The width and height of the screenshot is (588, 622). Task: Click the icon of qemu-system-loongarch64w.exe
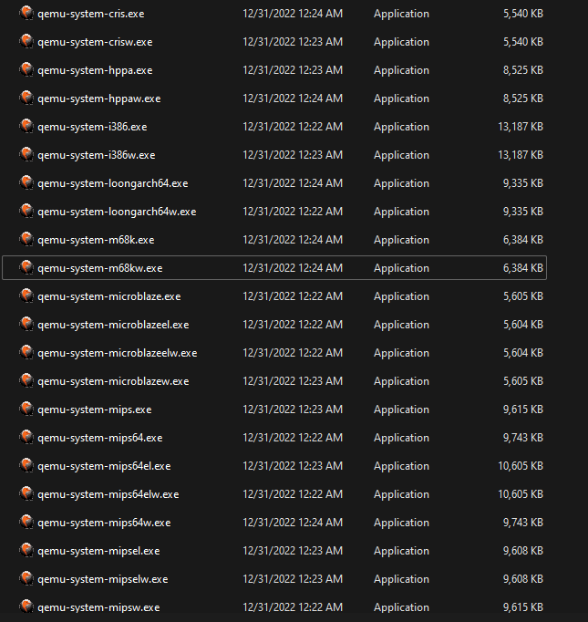coord(26,211)
